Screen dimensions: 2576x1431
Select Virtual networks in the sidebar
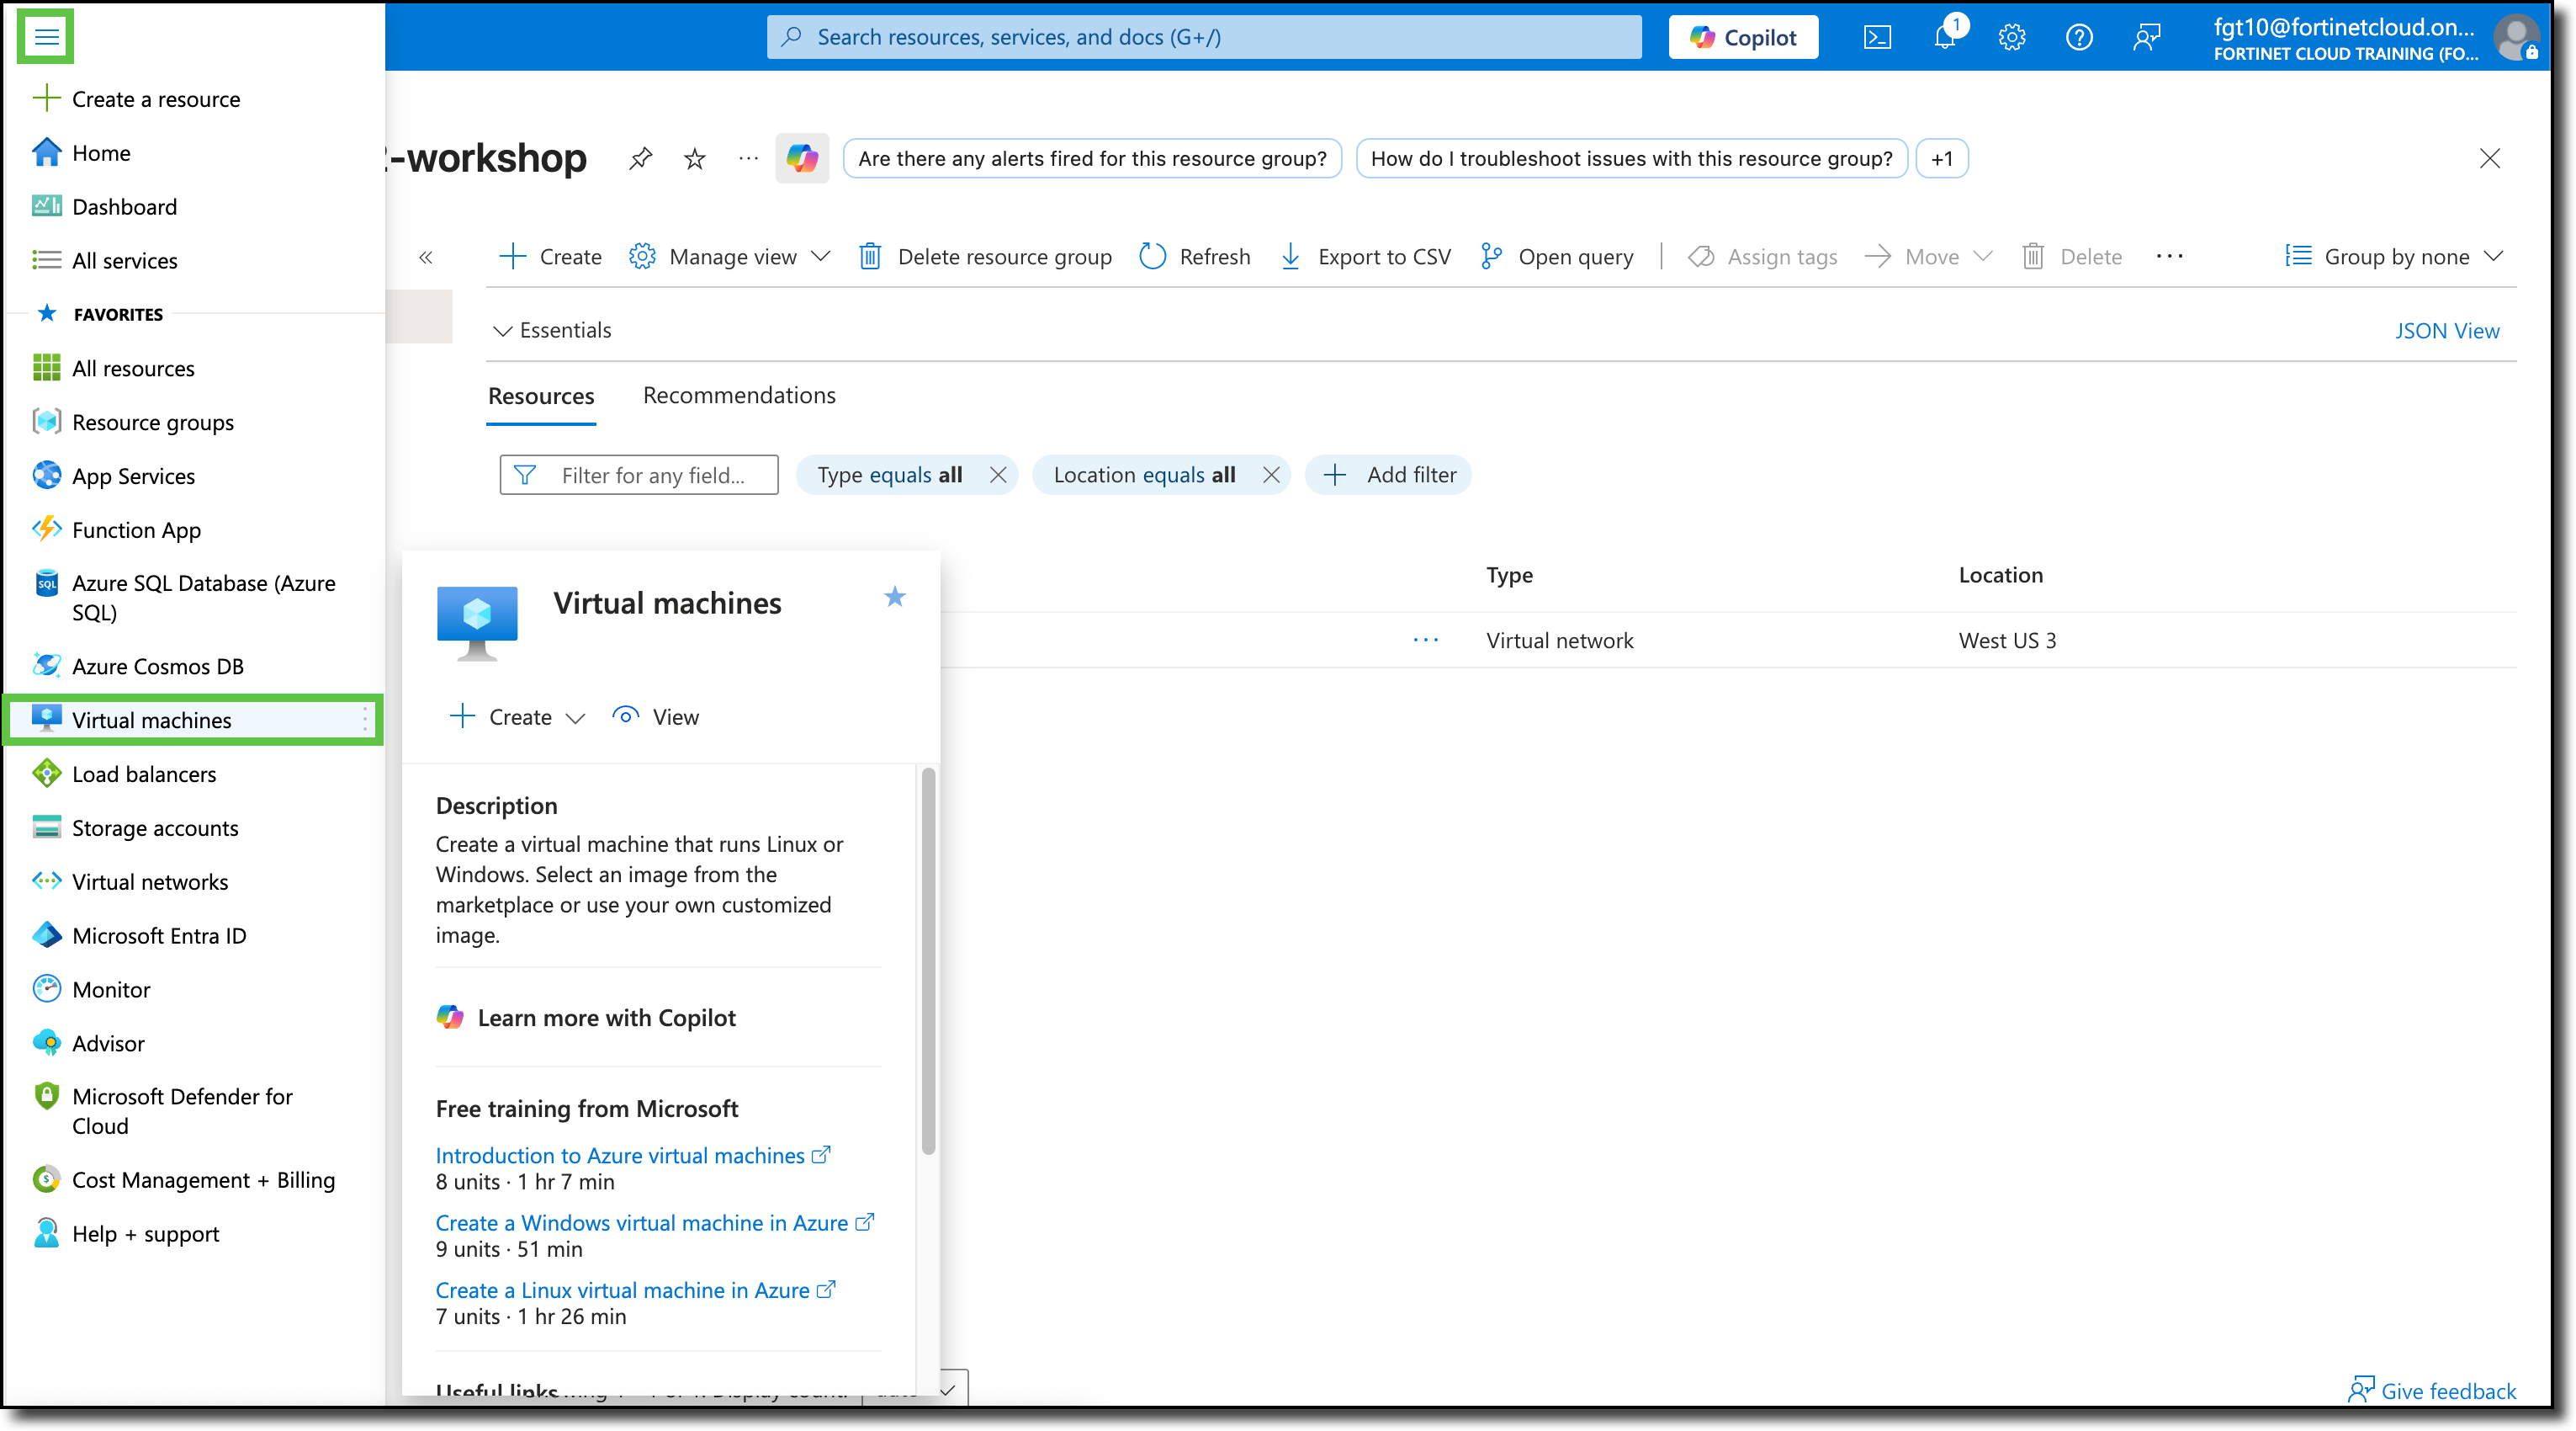(150, 881)
